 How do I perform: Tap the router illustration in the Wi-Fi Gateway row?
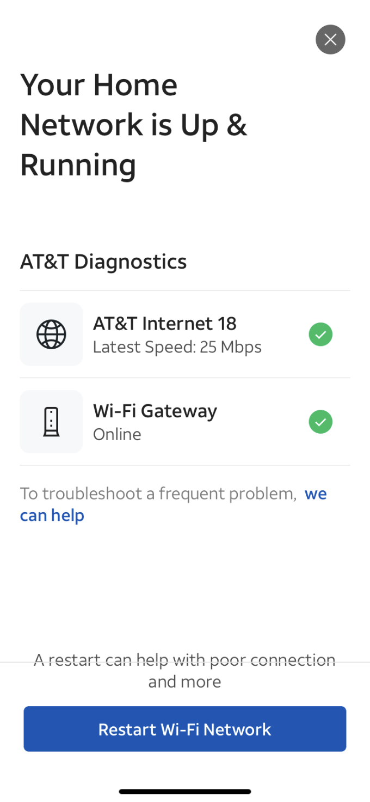pos(51,421)
